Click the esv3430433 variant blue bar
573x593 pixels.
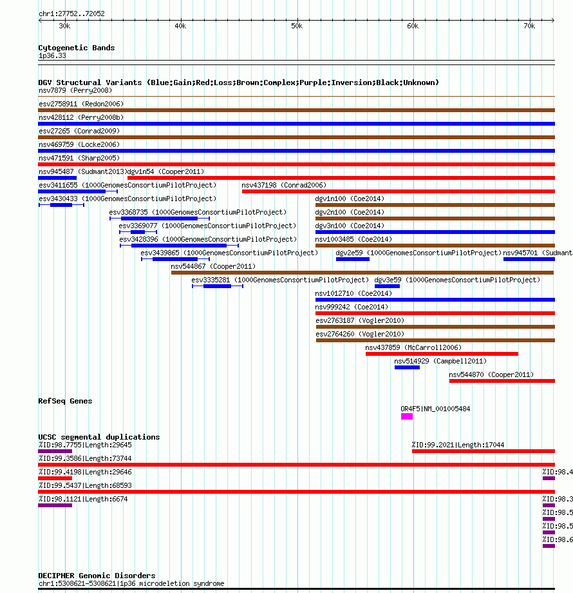(61, 205)
